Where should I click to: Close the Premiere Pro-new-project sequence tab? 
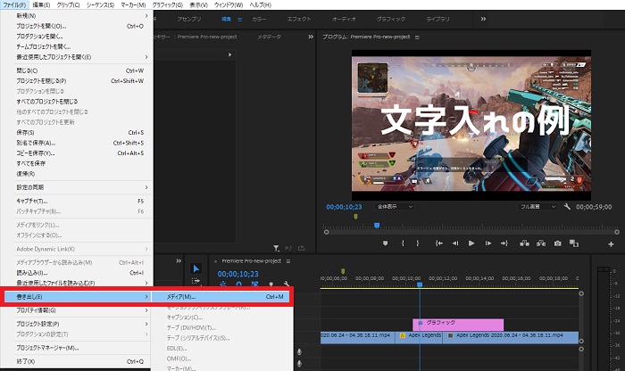(x=216, y=261)
